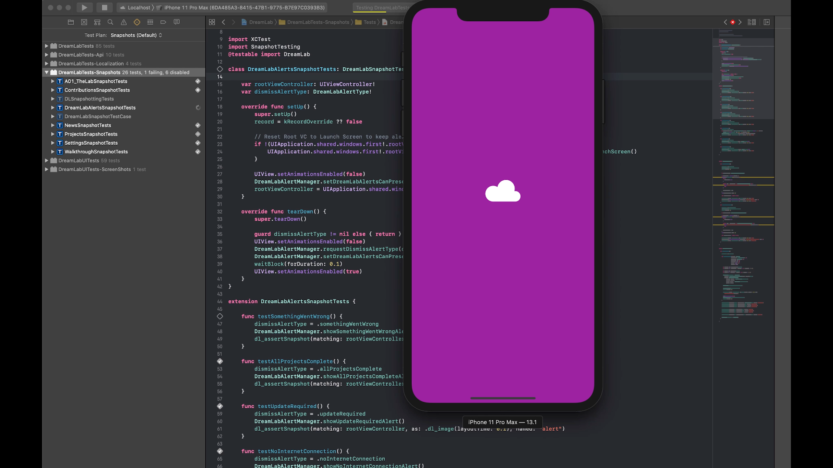
Task: Expand the DreamLabTests group
Action: 46,46
